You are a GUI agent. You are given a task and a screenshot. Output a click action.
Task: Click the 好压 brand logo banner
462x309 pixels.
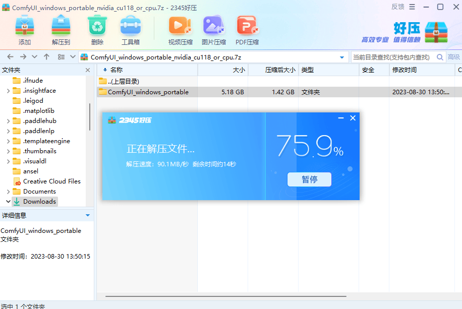[405, 32]
